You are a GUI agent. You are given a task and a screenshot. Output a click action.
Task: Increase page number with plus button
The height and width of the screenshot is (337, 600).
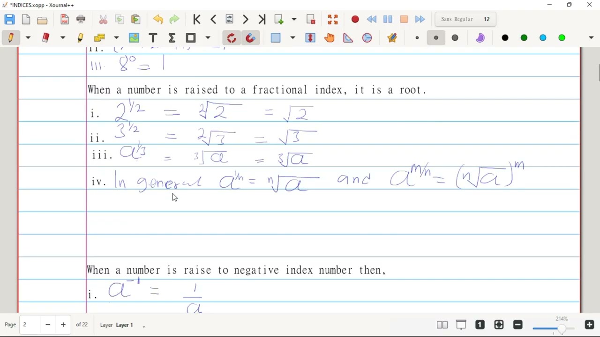[63, 325]
